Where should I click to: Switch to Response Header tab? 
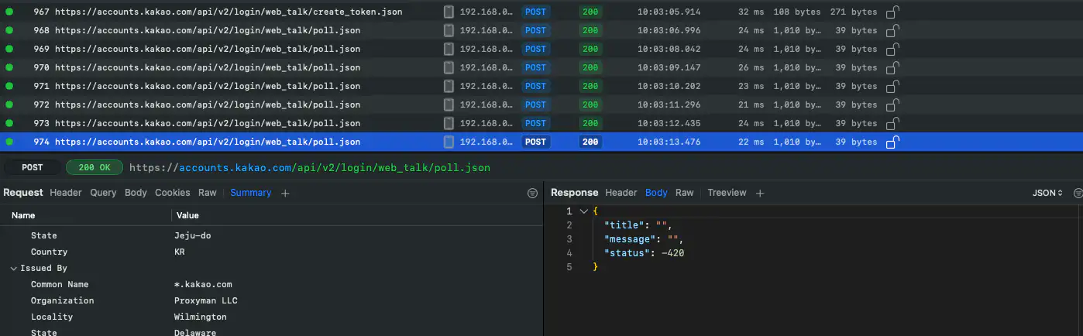click(621, 193)
